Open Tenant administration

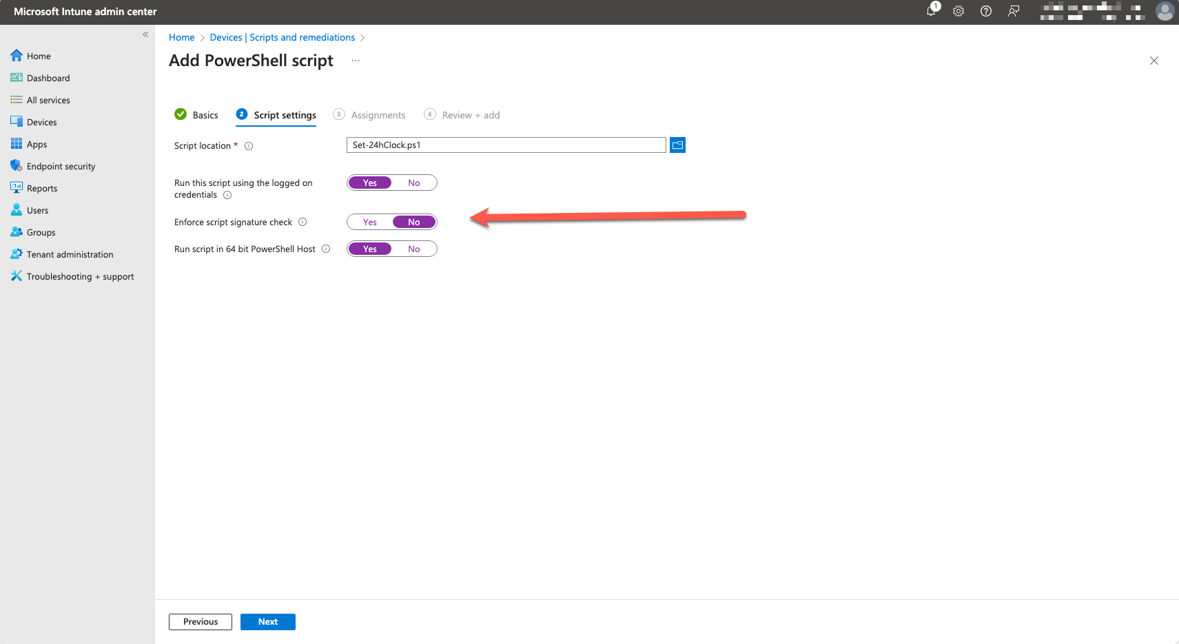[x=69, y=253]
